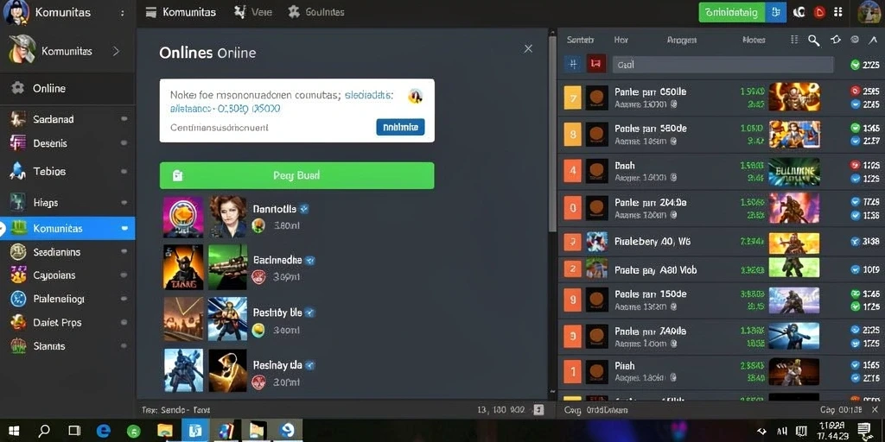
Task: Click the green top bar button
Action: coord(732,12)
